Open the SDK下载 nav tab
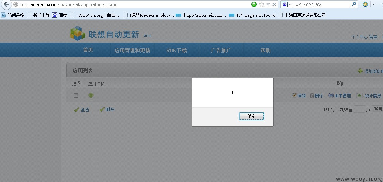This screenshot has width=383, height=182. tap(177, 50)
